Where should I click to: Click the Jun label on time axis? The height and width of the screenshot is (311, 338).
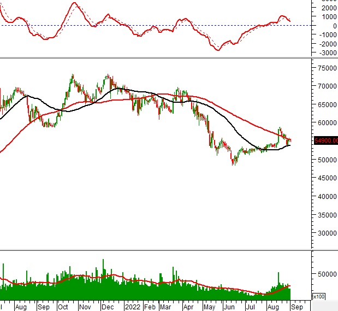[x=229, y=307]
